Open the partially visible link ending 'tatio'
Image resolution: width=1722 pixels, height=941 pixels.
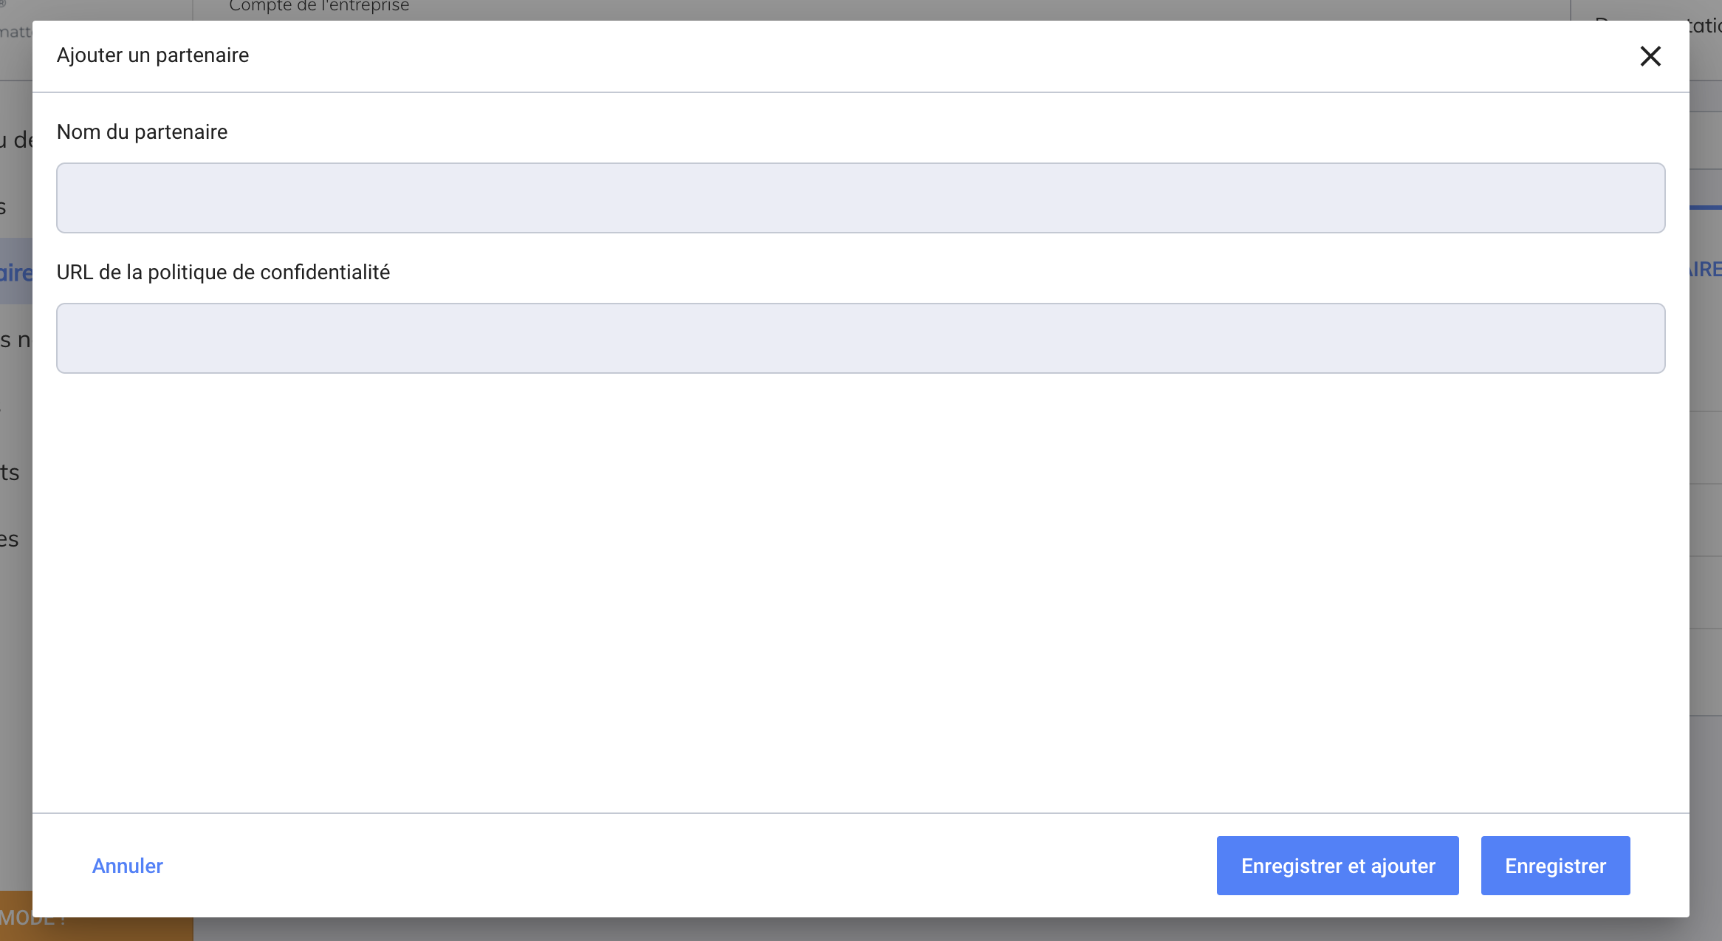(1706, 27)
